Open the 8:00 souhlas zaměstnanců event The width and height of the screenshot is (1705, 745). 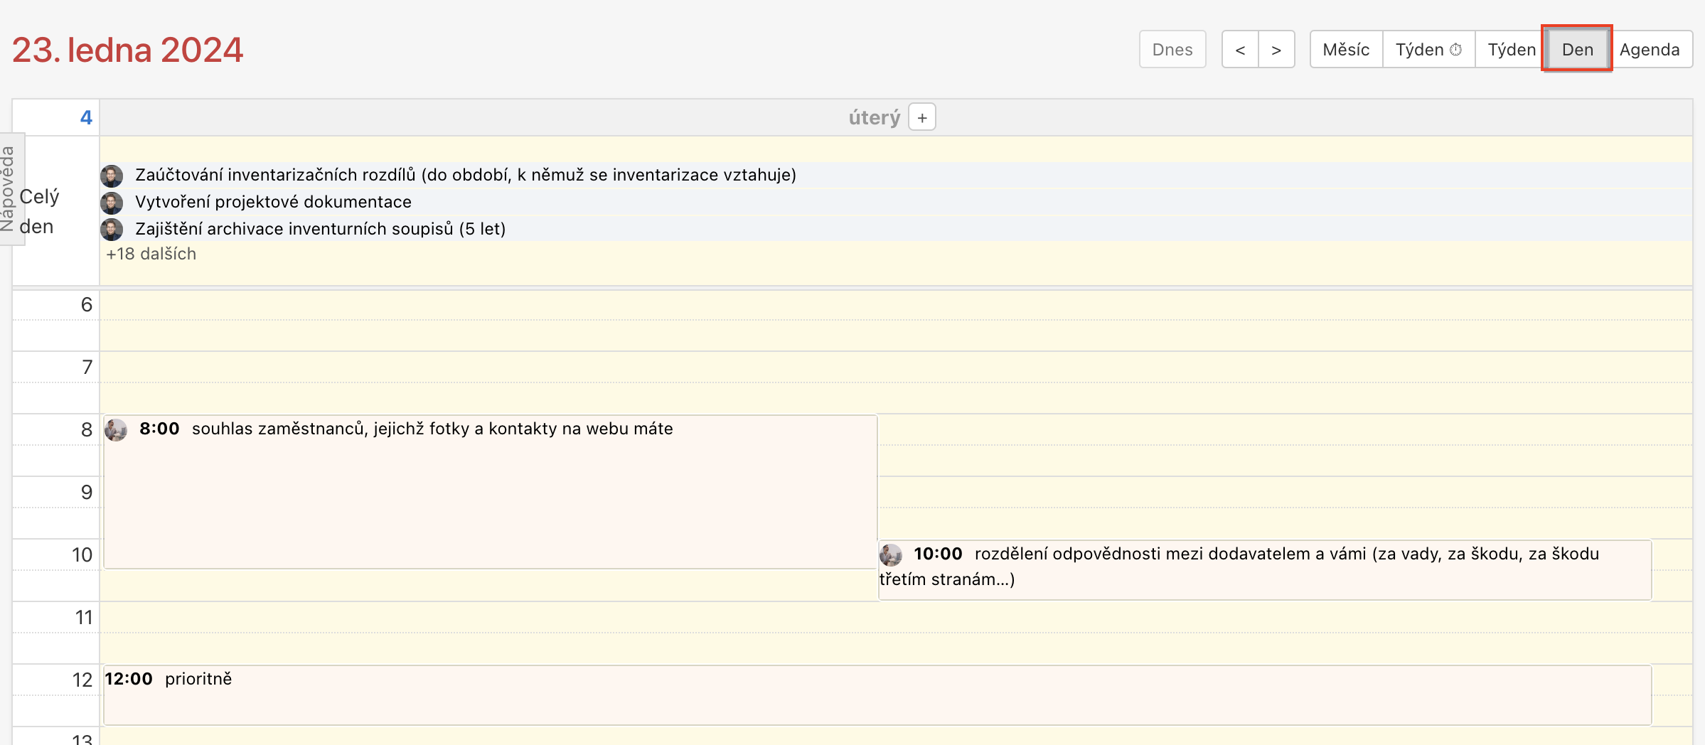(491, 492)
